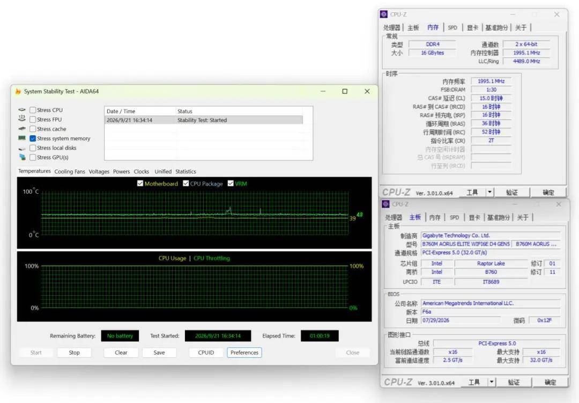Enable the Stress FPU checkbox

[33, 120]
